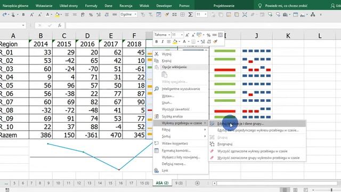Choose Wyczyść zaznaczone wykresy przebiegu w czasie
341x192 pixels.
pos(257,151)
